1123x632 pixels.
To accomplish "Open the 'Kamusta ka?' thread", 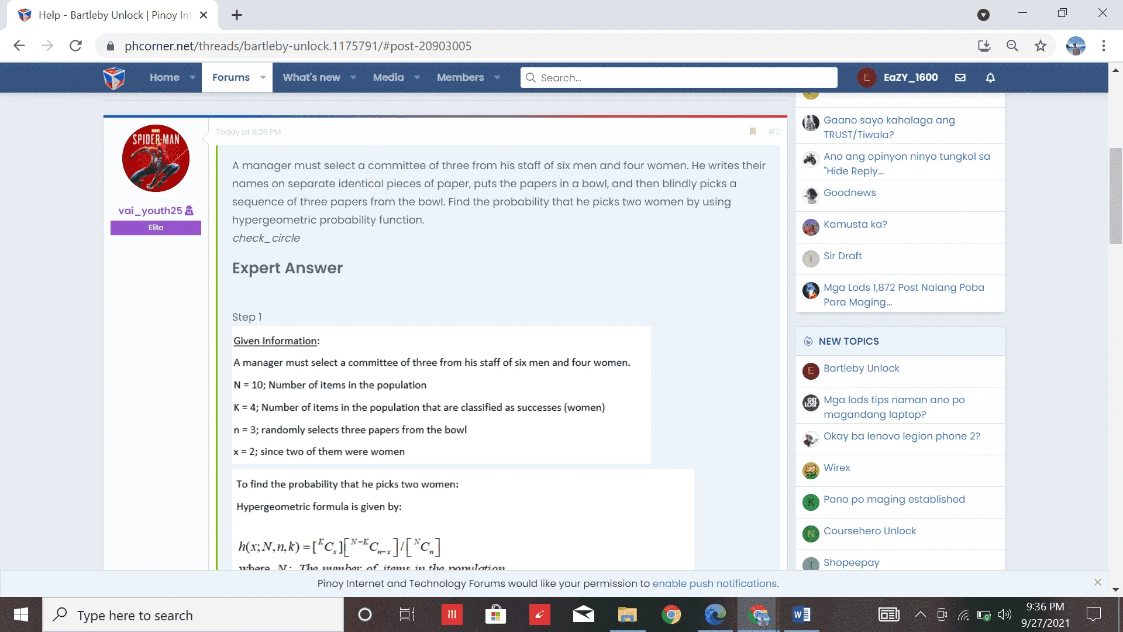I will tap(855, 224).
